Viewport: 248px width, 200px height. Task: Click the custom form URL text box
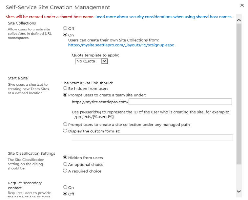point(152,138)
